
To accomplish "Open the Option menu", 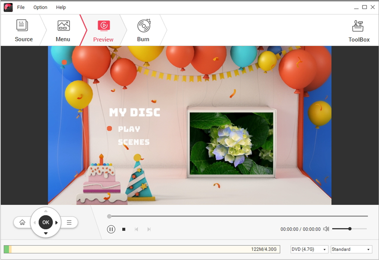I will point(40,7).
